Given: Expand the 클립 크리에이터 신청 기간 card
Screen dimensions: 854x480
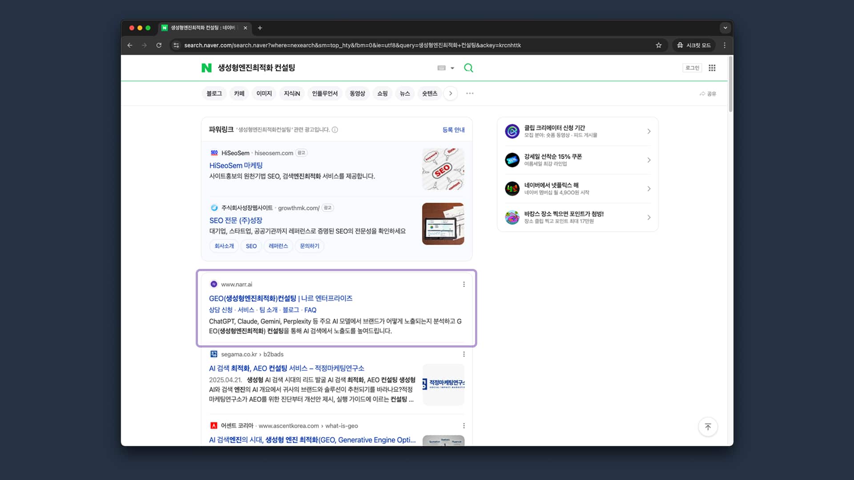Looking at the screenshot, I should [649, 132].
